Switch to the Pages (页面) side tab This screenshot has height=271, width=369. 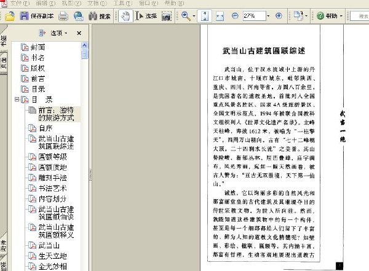click(x=3, y=63)
